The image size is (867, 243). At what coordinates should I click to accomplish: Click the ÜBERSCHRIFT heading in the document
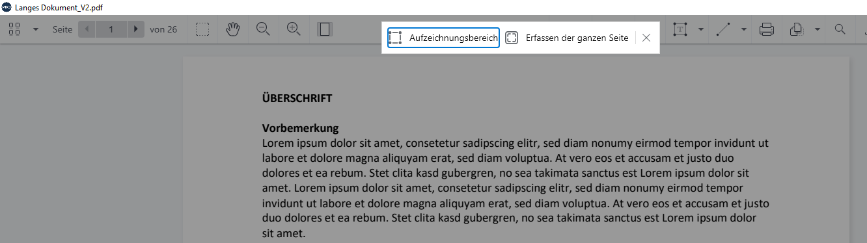tap(297, 99)
